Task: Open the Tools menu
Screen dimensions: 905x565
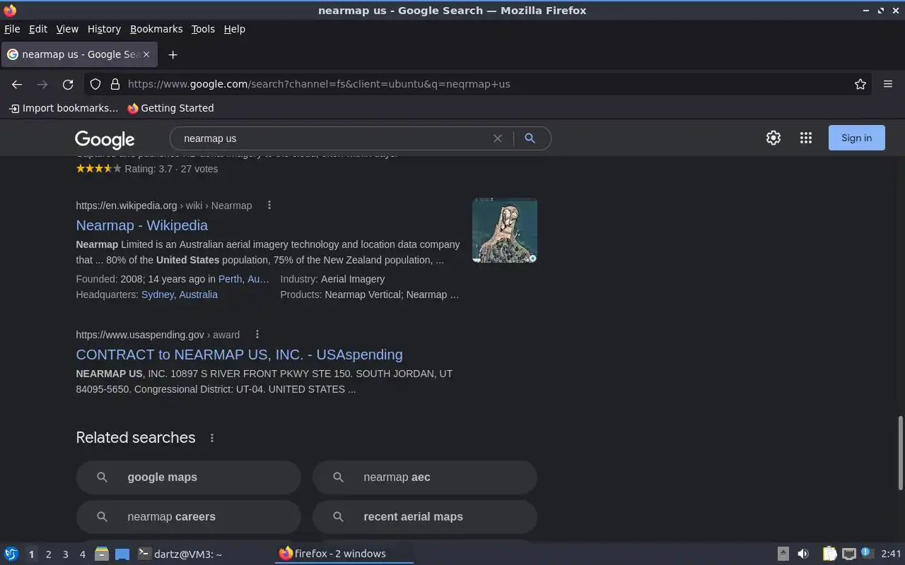Action: (x=203, y=29)
